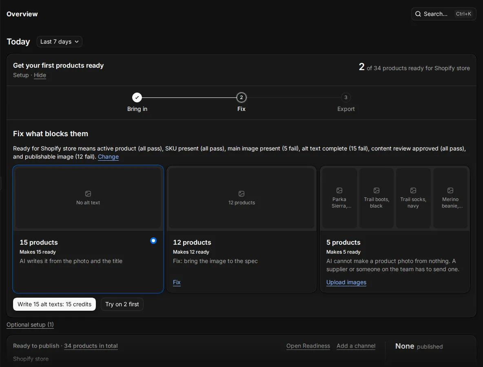The width and height of the screenshot is (483, 367).
Task: Hide the setup panel
Action: [40, 75]
